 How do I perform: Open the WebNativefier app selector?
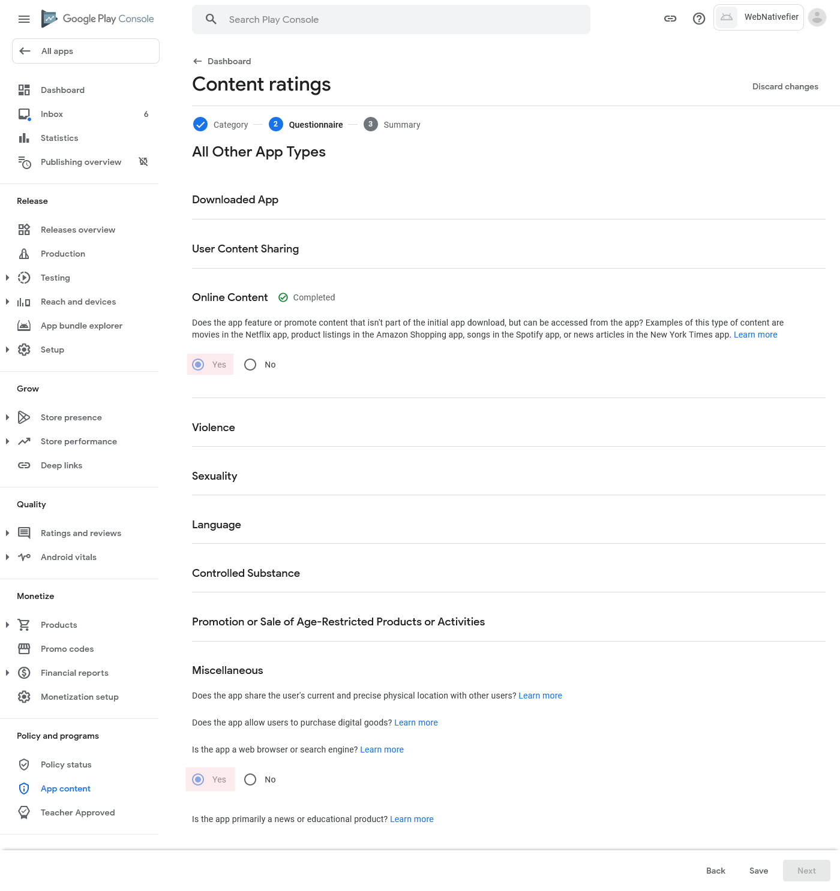click(758, 17)
